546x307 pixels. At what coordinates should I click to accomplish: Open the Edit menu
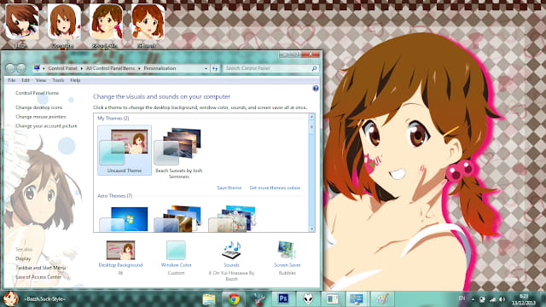(25, 80)
